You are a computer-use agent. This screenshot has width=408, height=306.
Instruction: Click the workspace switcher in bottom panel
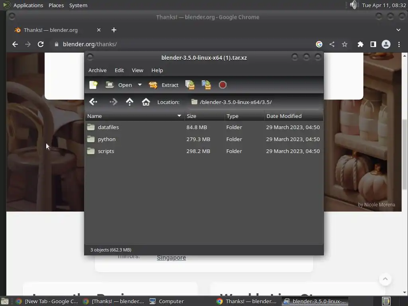386,301
